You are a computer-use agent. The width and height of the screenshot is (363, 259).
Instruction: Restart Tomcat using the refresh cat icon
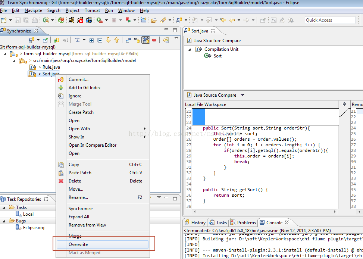[89, 21]
